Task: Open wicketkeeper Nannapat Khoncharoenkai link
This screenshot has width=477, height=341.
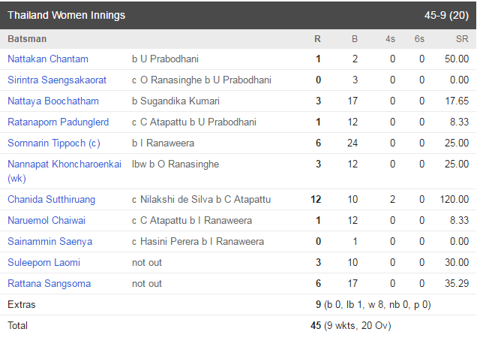Action: tap(64, 171)
